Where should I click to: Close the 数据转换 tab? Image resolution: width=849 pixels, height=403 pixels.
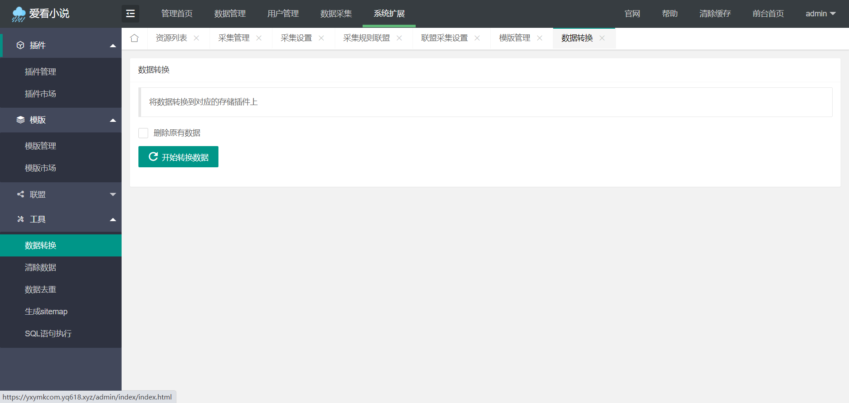[x=602, y=38]
